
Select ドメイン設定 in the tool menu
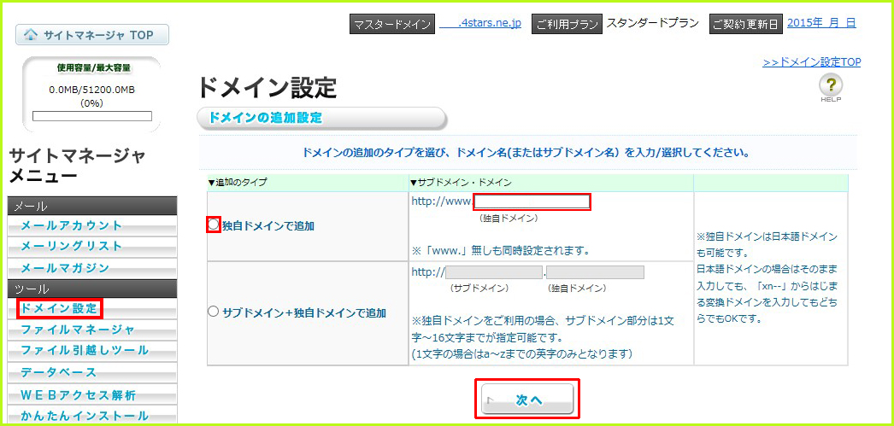pyautogui.click(x=60, y=307)
